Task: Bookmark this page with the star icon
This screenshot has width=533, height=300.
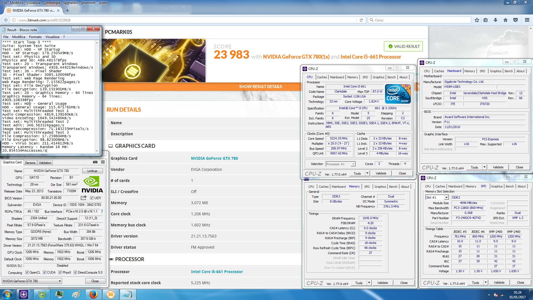Action: point(477,20)
